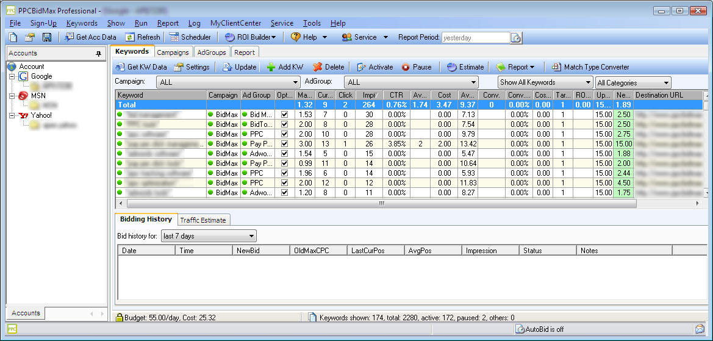Open the File menu
The image size is (713, 341).
click(x=15, y=23)
